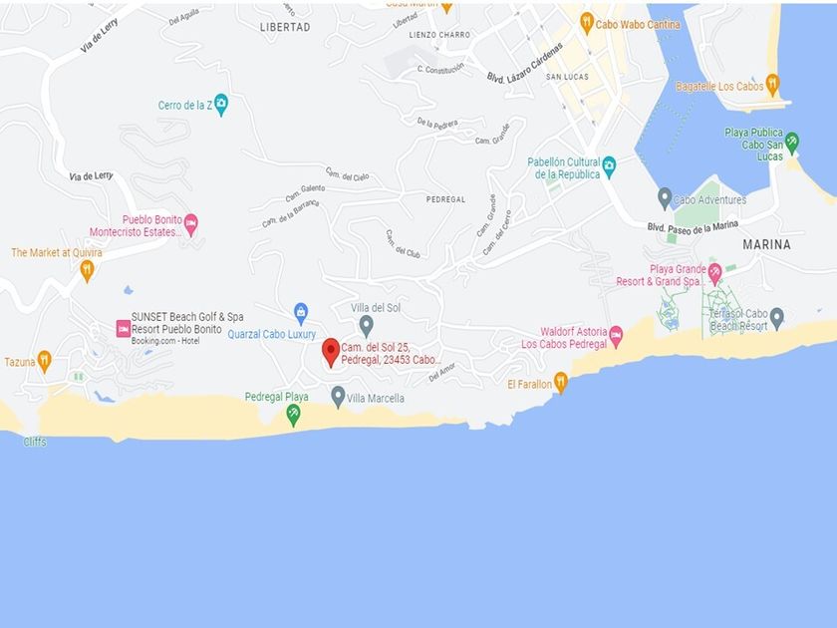
Task: Click the red Cam. del Sol 25 pin
Action: [331, 353]
